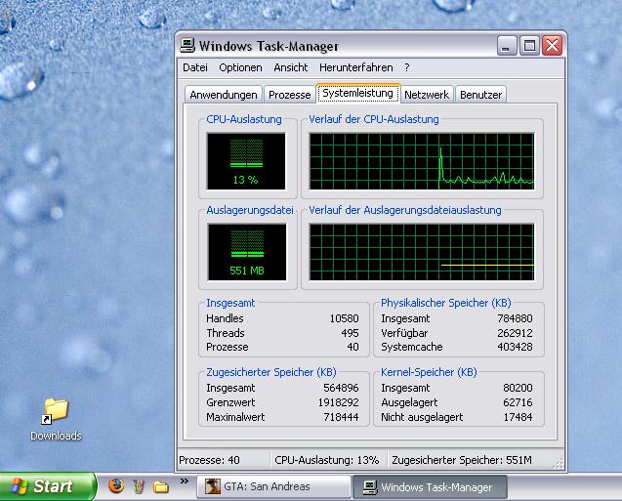Click the Firefox icon in quick launch

pos(116,485)
